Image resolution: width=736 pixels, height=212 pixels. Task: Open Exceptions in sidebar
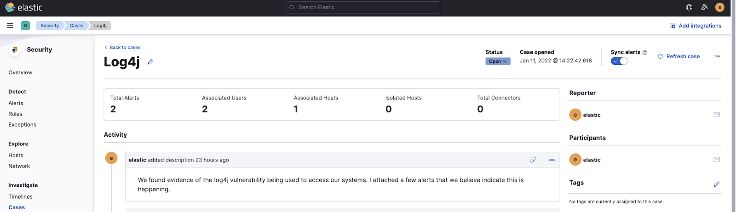(x=22, y=124)
